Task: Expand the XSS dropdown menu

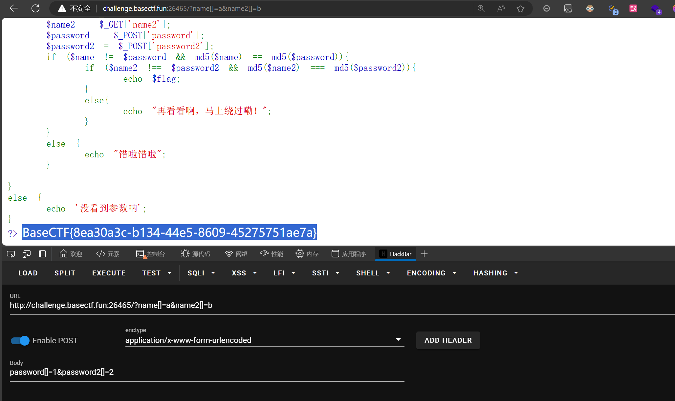Action: tap(244, 273)
